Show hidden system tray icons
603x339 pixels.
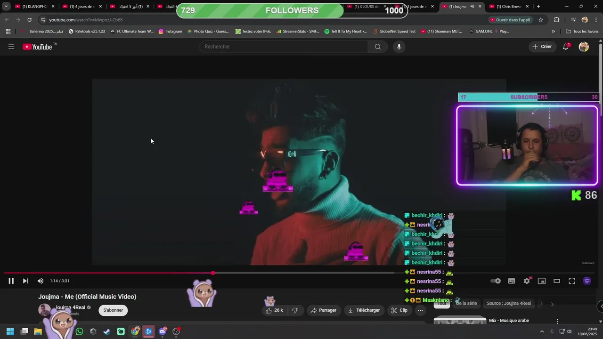coord(542,331)
